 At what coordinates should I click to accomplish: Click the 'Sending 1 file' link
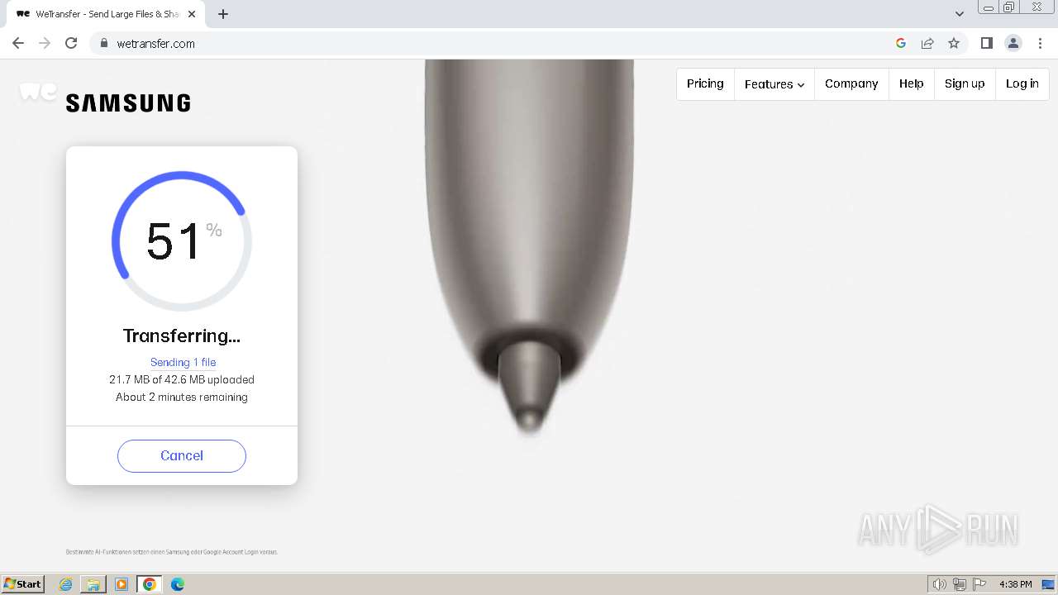(183, 362)
